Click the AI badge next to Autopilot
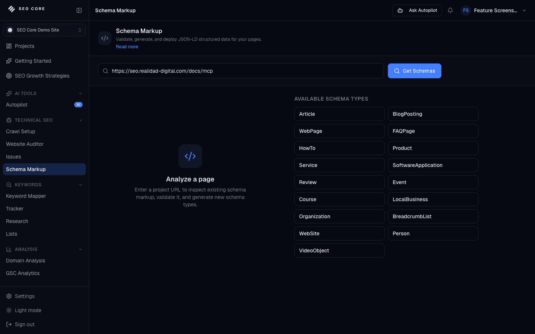This screenshot has height=334, width=535. click(x=78, y=105)
